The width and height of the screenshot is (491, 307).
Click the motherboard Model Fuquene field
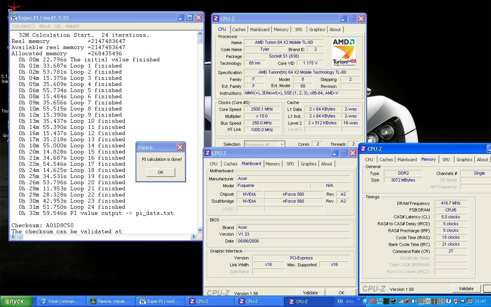point(273,185)
